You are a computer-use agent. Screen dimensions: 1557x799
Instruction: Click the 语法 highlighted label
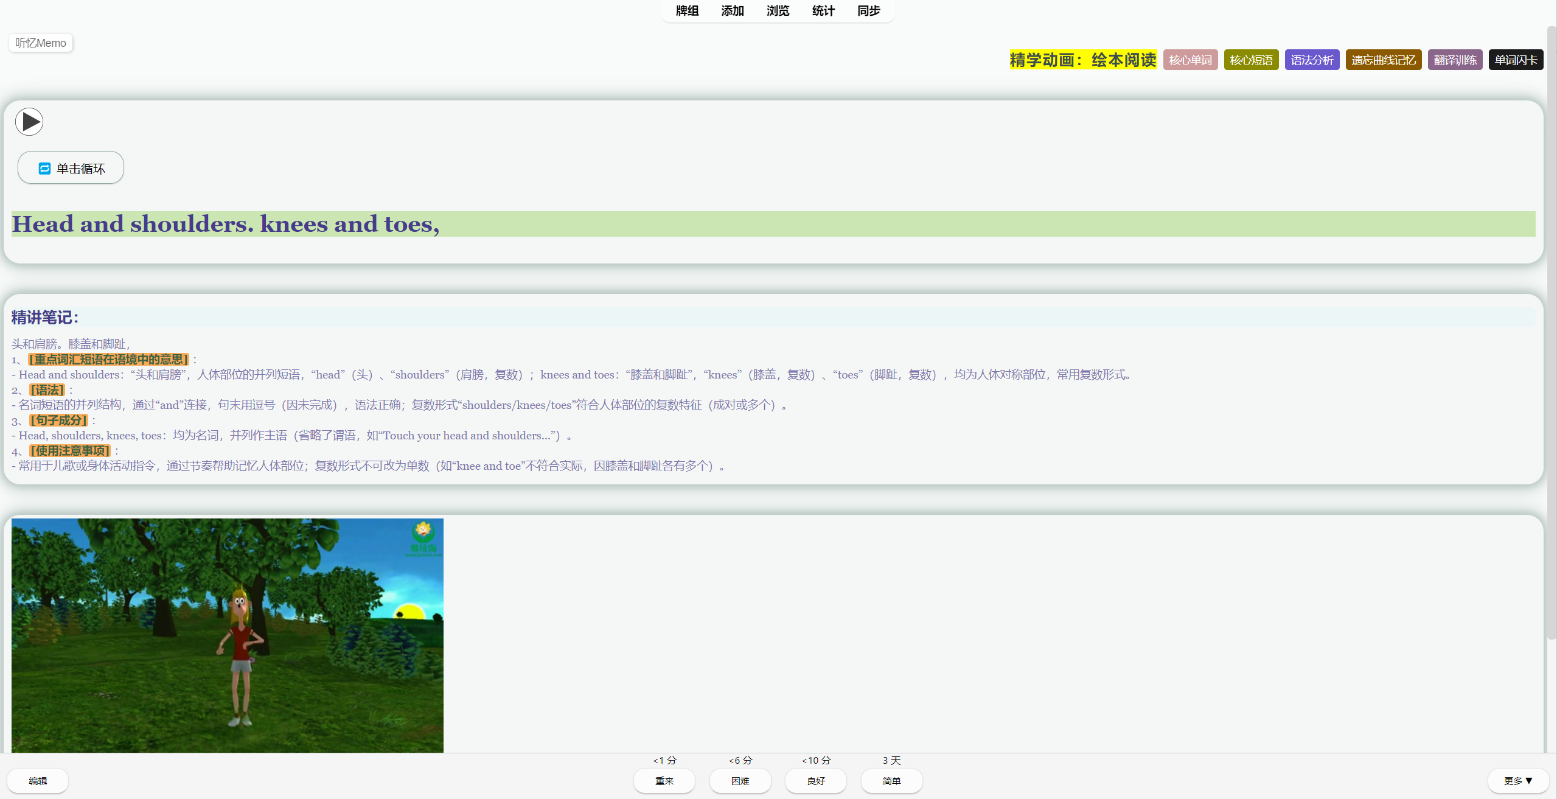[47, 389]
